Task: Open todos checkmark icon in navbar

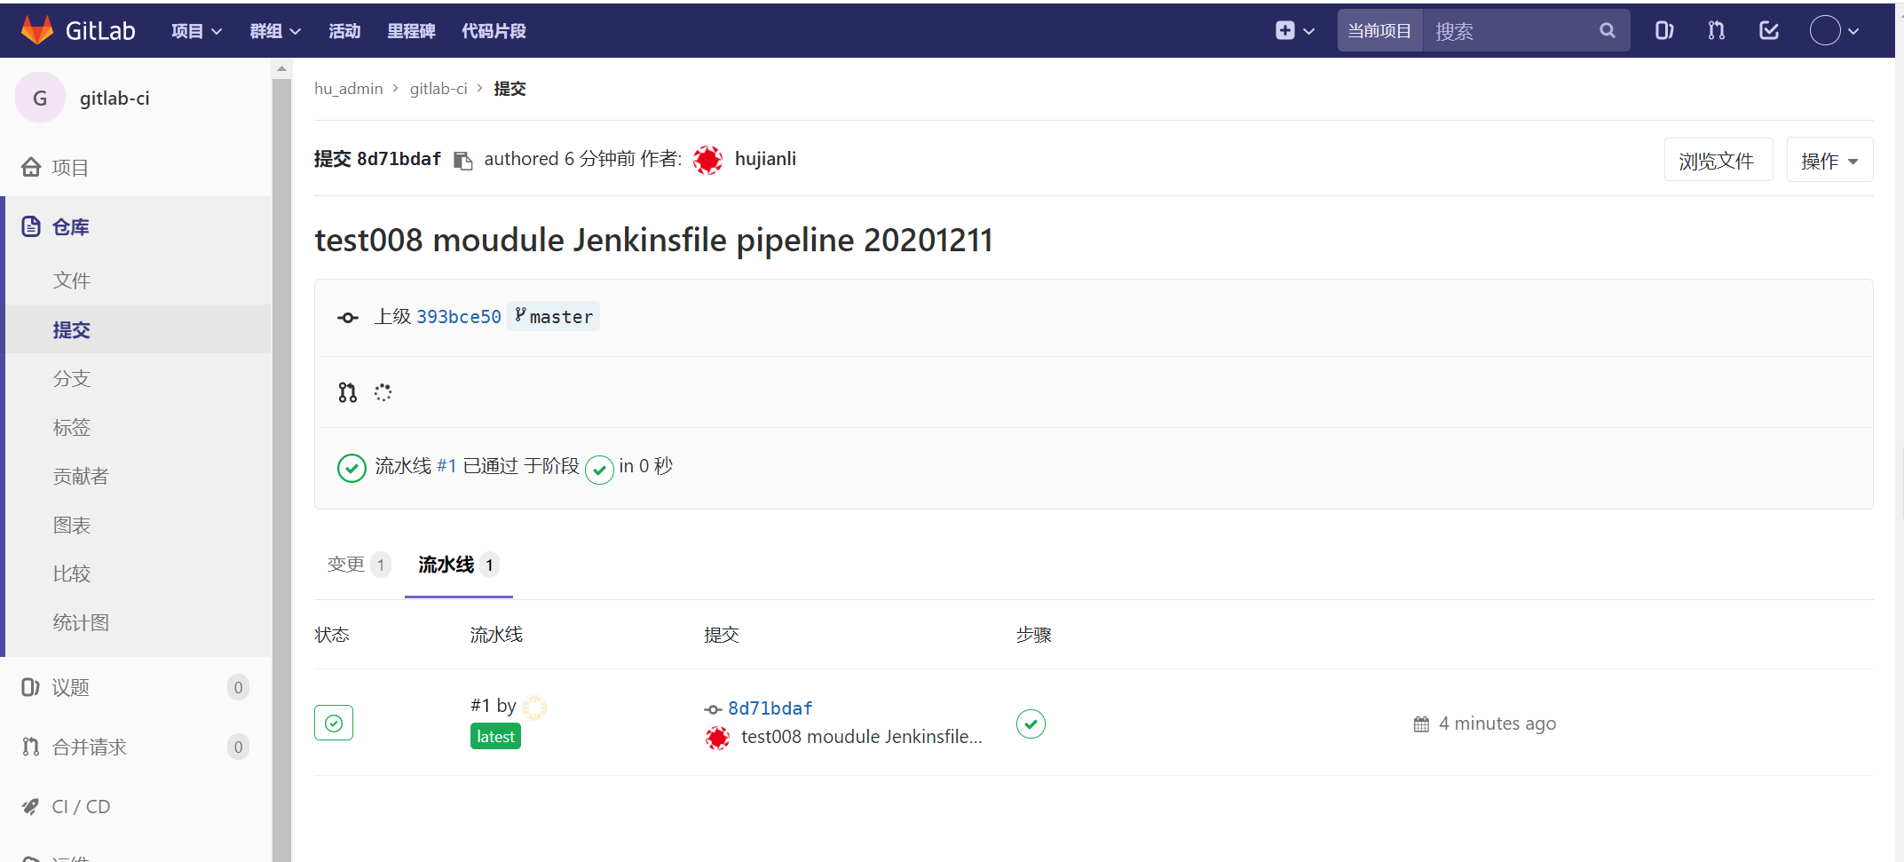Action: (1769, 31)
